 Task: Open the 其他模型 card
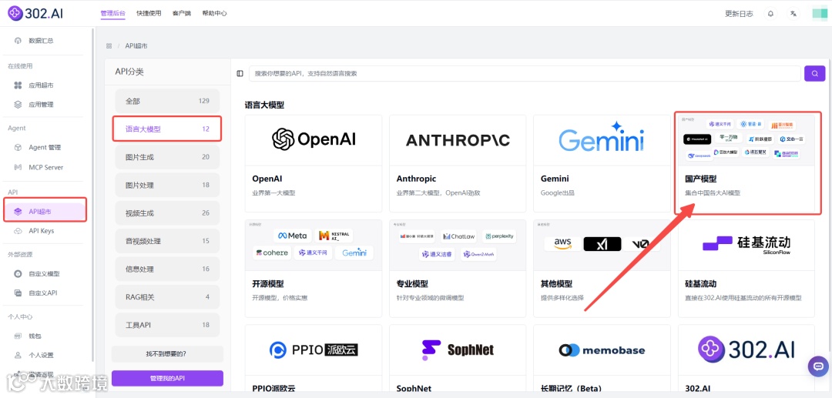pyautogui.click(x=602, y=269)
